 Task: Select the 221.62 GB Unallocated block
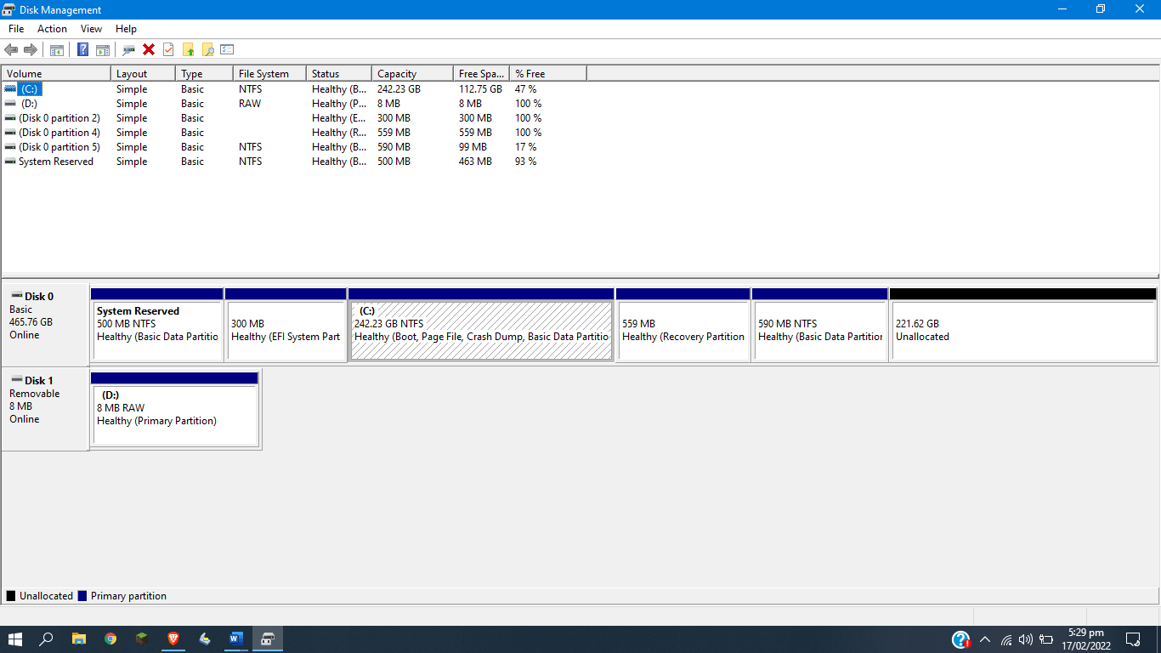click(1023, 325)
